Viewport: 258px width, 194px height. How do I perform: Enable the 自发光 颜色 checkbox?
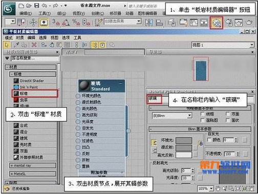209,140
